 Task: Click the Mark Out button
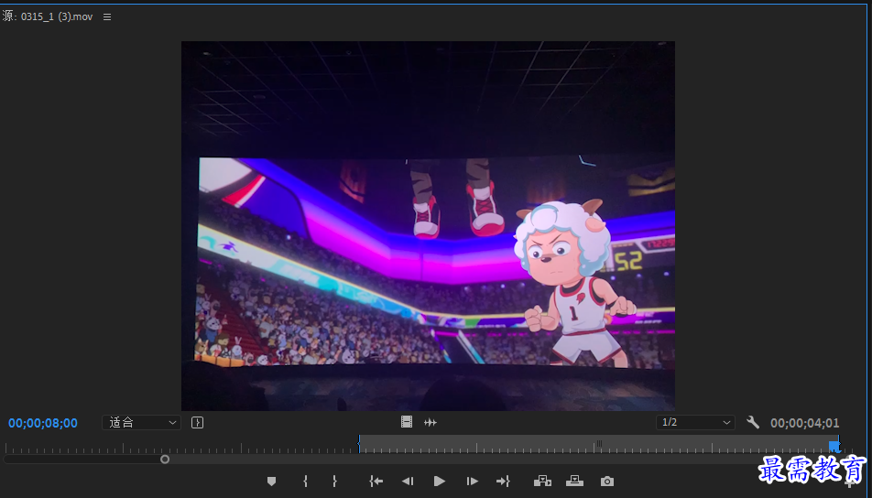click(x=334, y=482)
